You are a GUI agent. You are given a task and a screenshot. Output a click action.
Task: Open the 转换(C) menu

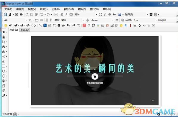pyautogui.click(x=82, y=9)
